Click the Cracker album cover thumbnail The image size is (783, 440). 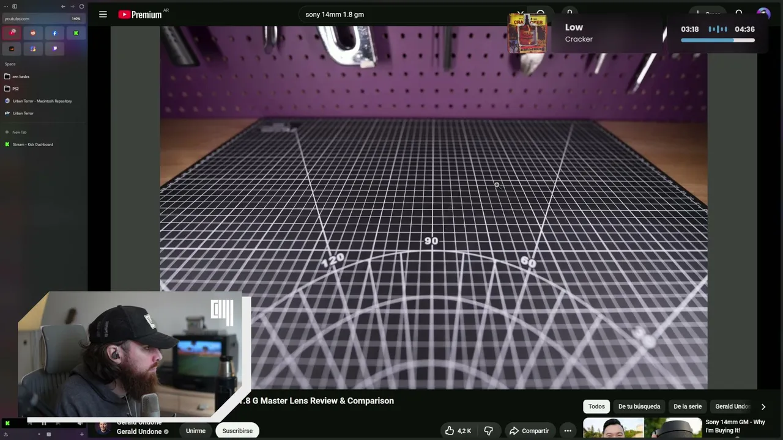pyautogui.click(x=527, y=34)
